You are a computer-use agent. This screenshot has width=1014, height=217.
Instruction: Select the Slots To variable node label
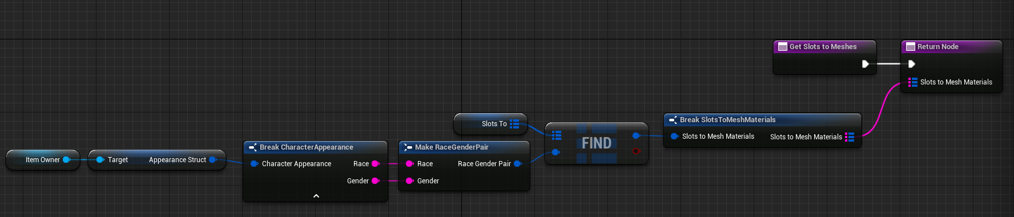494,124
